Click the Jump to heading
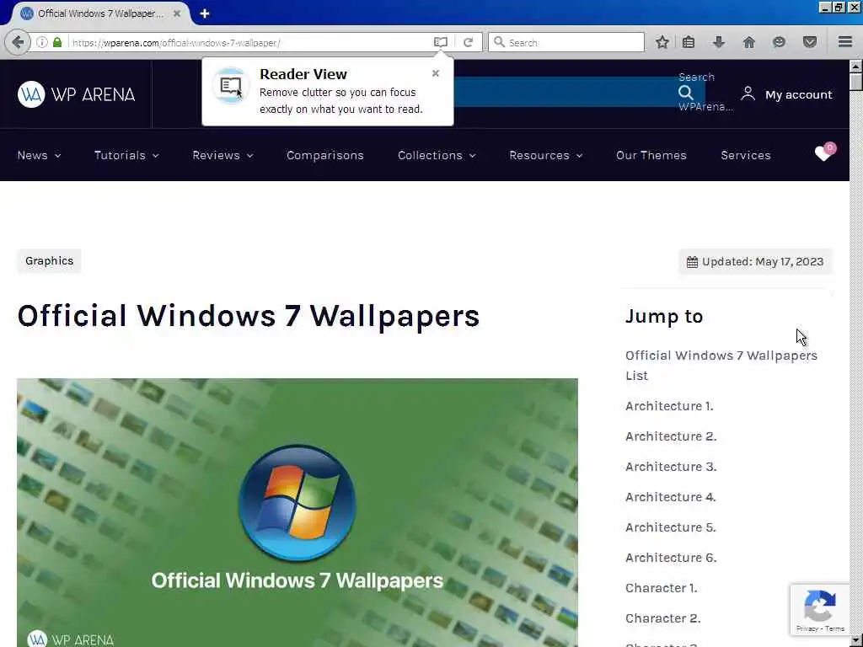The image size is (863, 647). point(664,317)
